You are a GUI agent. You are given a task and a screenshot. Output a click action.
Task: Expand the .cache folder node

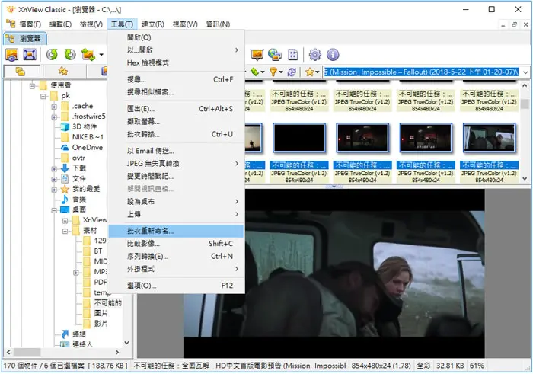(x=54, y=107)
